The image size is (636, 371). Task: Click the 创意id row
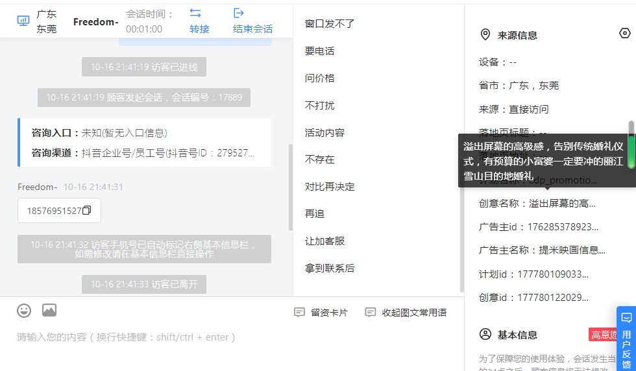(533, 298)
